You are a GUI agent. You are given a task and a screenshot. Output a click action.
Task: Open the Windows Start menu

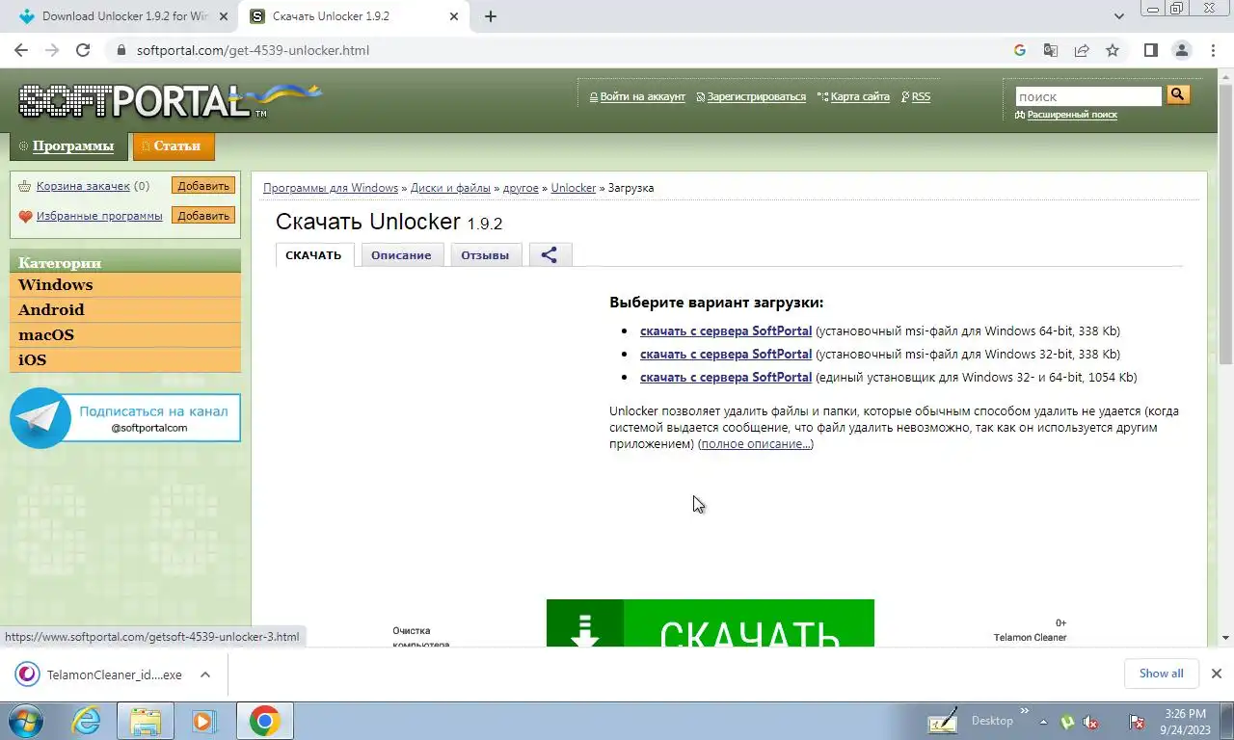25,721
